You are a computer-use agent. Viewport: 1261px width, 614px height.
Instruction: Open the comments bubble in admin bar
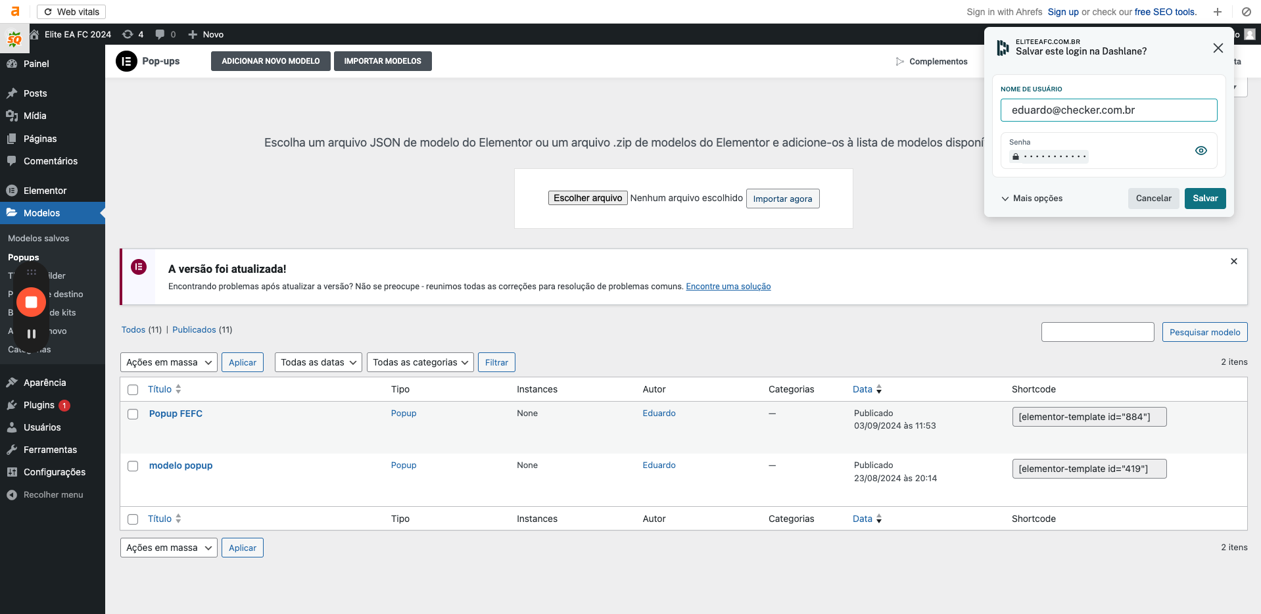pos(160,34)
